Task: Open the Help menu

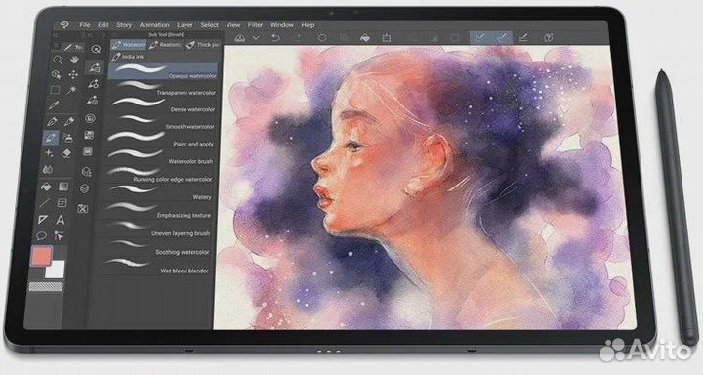Action: [x=308, y=25]
